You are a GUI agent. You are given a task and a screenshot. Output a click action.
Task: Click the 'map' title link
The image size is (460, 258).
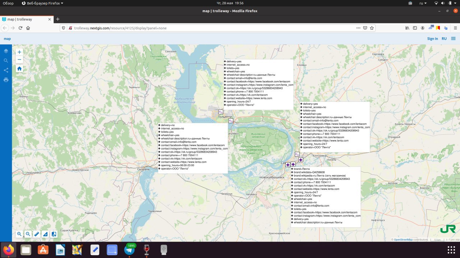[x=7, y=39]
